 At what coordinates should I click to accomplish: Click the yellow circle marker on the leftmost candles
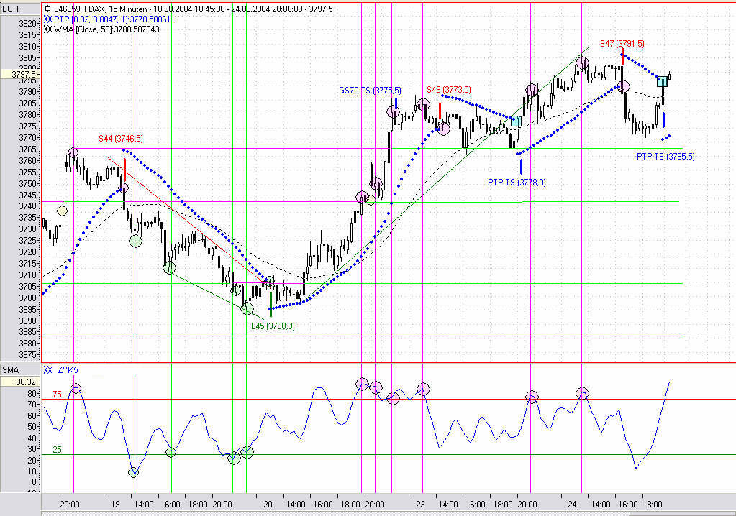click(x=62, y=211)
